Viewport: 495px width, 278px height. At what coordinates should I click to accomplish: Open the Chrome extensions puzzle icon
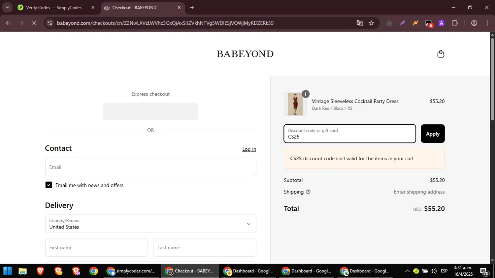[x=455, y=23]
